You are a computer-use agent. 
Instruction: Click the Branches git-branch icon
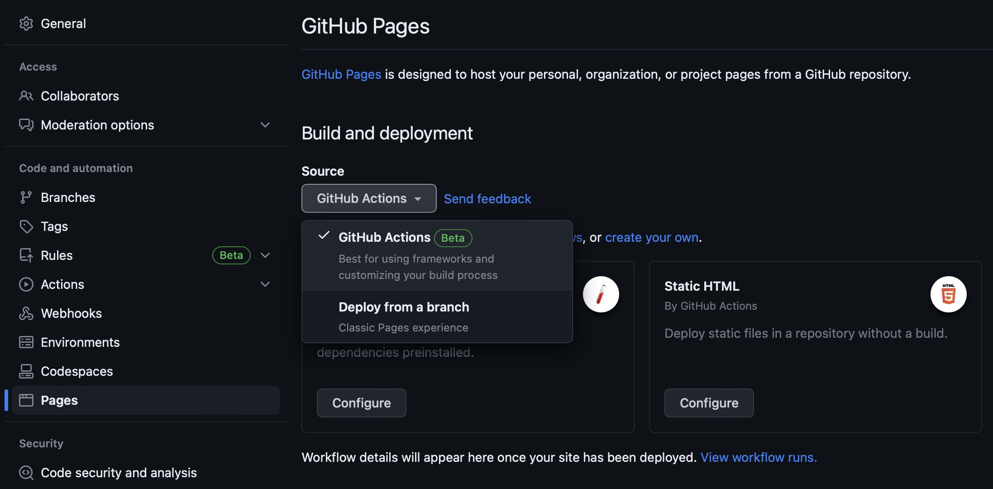[x=26, y=197]
